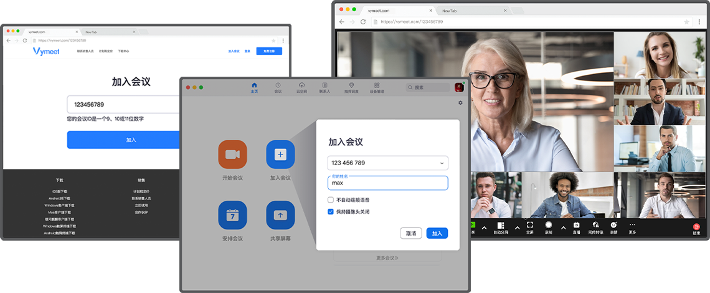Image resolution: width=710 pixels, height=293 pixels.
Task: Open the 设备管理 device management tab
Action: 377,87
